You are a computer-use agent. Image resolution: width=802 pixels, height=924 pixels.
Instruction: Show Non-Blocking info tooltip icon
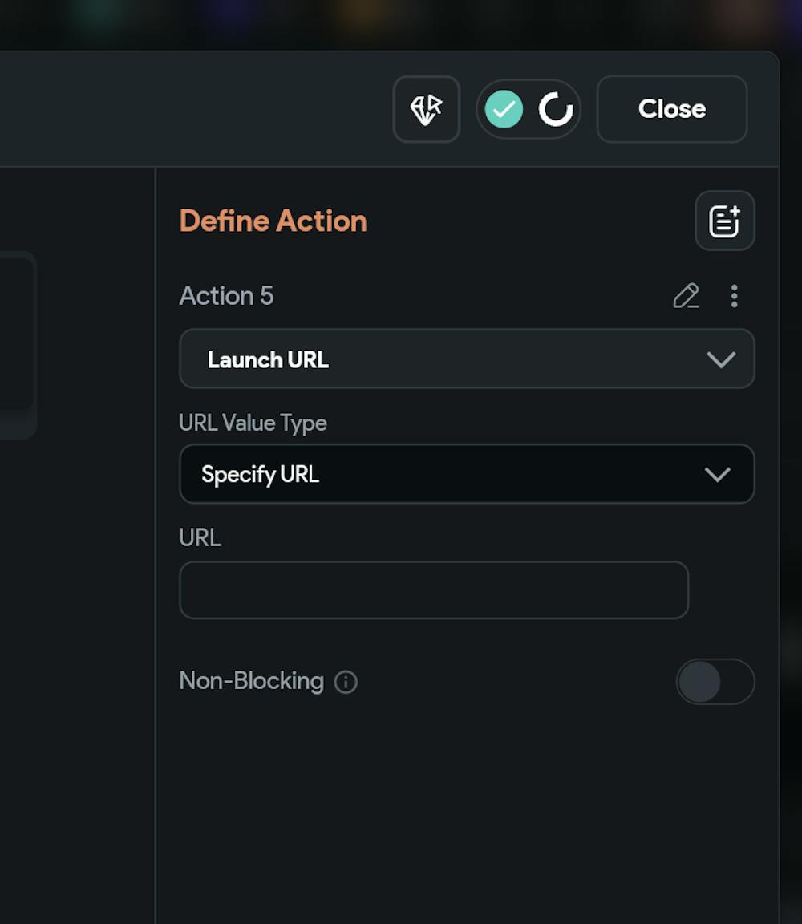[x=346, y=683]
